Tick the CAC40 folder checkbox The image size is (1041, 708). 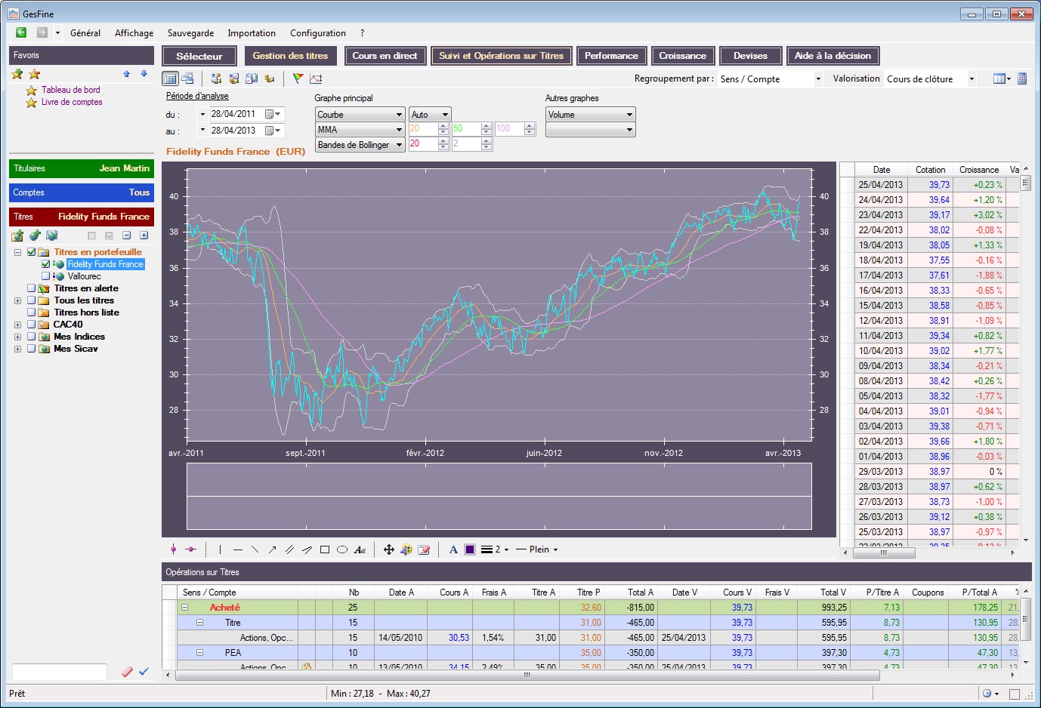point(32,325)
